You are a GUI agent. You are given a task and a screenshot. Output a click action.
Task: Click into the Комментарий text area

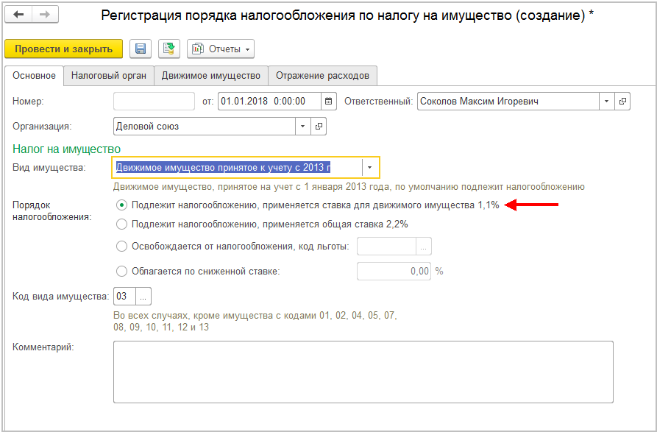tap(363, 372)
